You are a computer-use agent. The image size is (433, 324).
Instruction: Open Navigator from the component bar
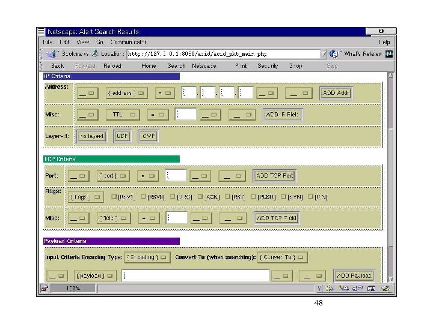[329, 289]
